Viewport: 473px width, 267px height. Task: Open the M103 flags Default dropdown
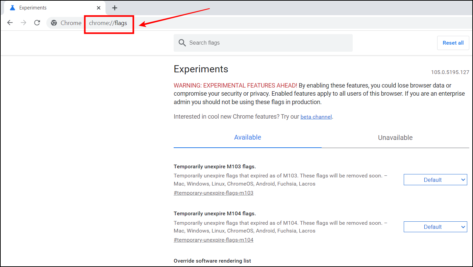[x=435, y=180]
